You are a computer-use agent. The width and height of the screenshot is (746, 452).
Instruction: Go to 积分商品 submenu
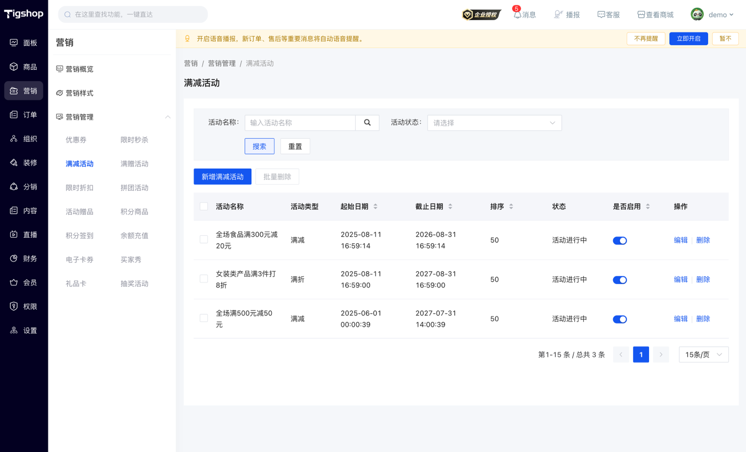click(x=134, y=212)
